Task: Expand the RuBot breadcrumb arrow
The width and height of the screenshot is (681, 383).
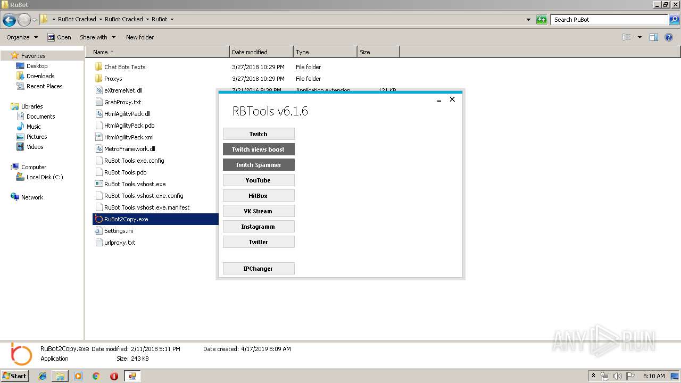Action: (x=172, y=19)
